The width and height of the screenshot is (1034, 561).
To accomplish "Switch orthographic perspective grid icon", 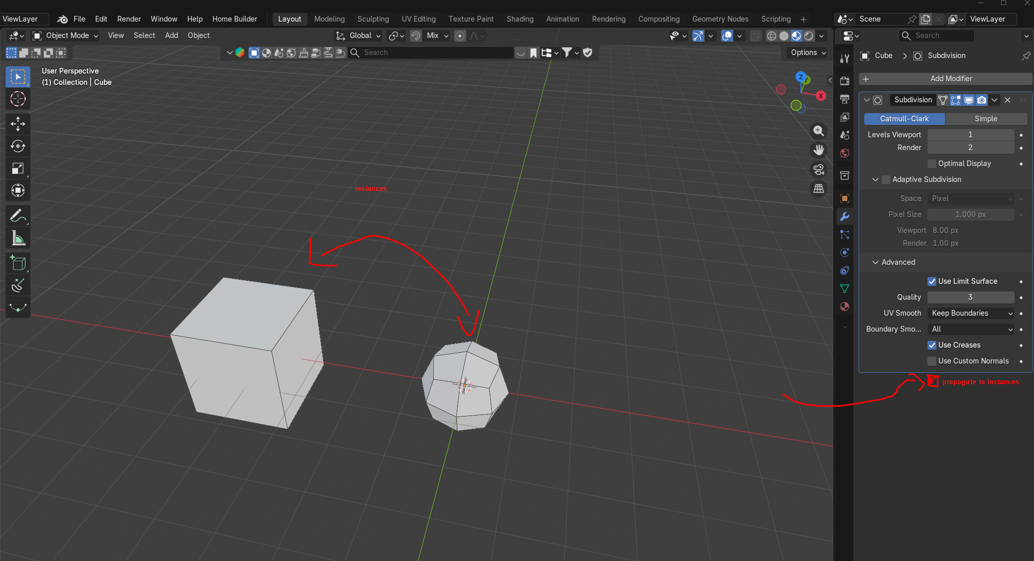I will [818, 189].
